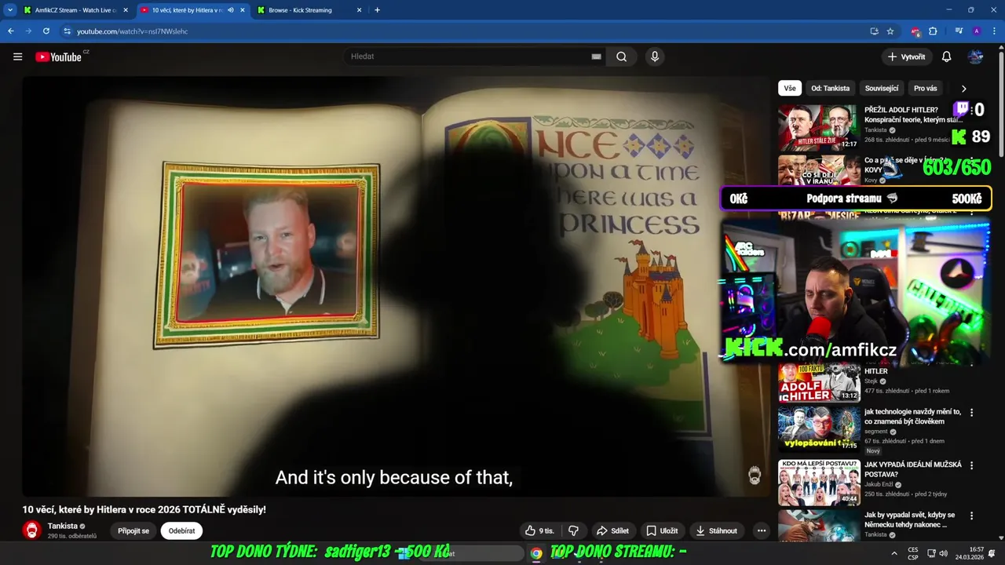Screen dimensions: 1005x565
Task: View site information icon in address bar
Action: click(x=67, y=31)
